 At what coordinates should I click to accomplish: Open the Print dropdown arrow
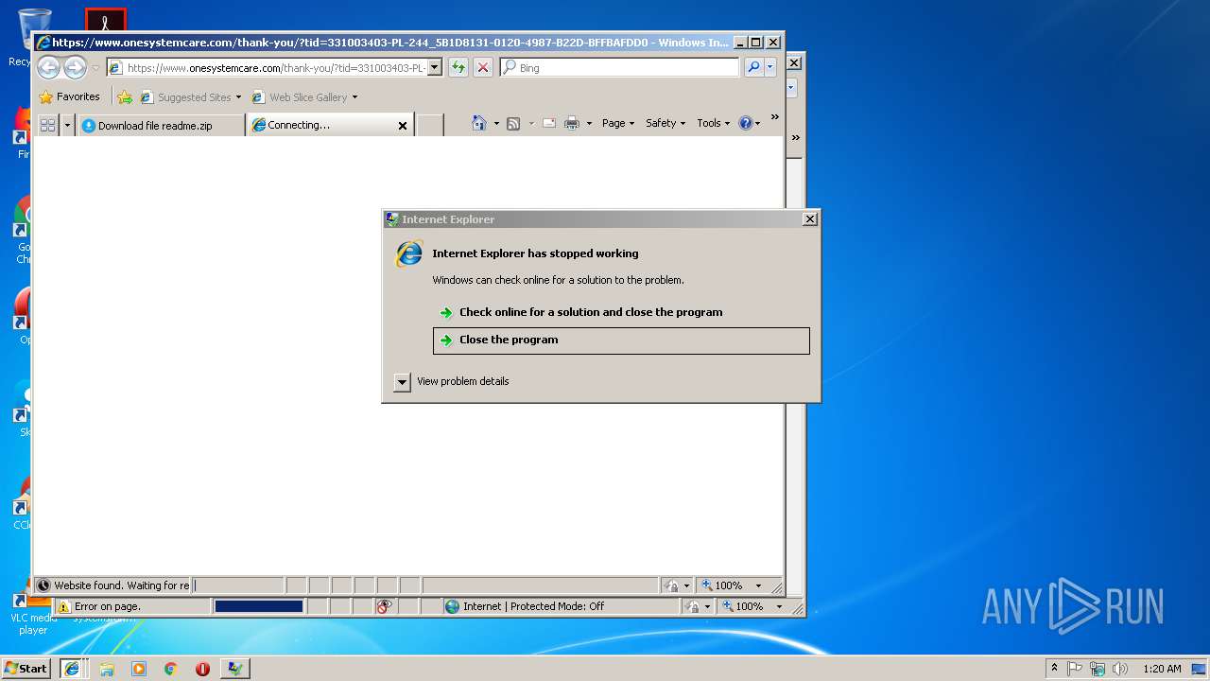589,124
